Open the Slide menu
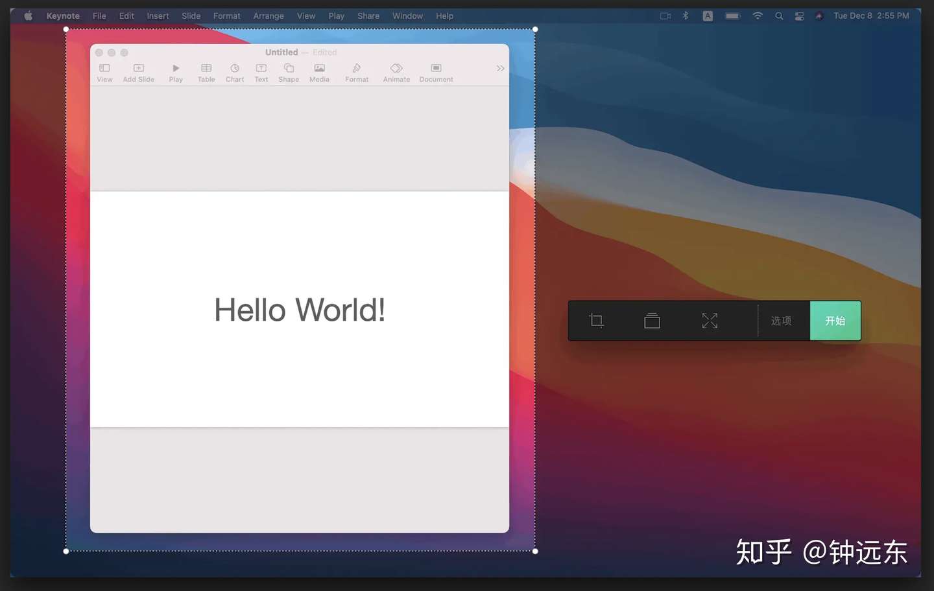Screen dimensions: 934x591 click(191, 16)
